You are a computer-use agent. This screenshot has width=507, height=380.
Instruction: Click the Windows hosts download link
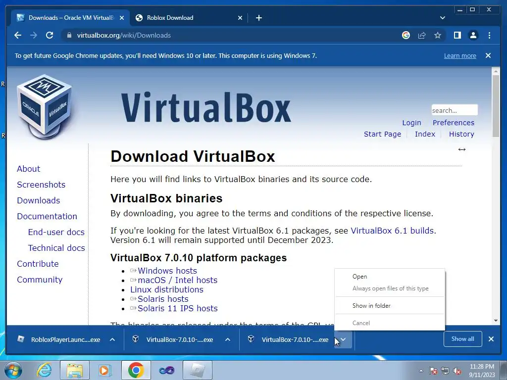click(167, 271)
